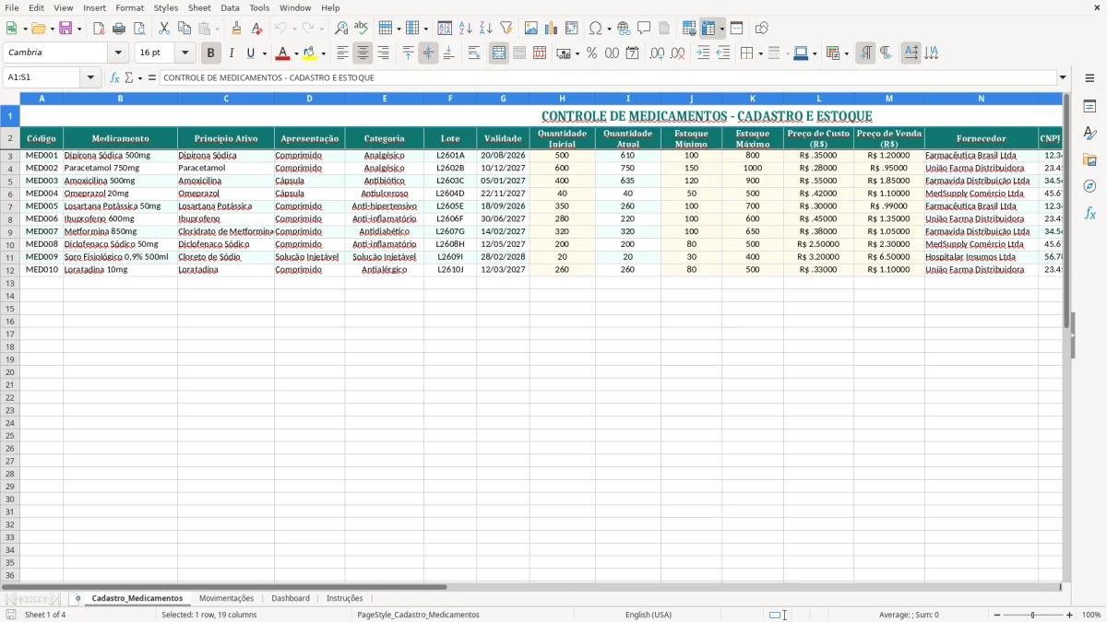Toggle Freeze Rows and Columns
Viewport: 1107px width, 622px height.
[708, 29]
